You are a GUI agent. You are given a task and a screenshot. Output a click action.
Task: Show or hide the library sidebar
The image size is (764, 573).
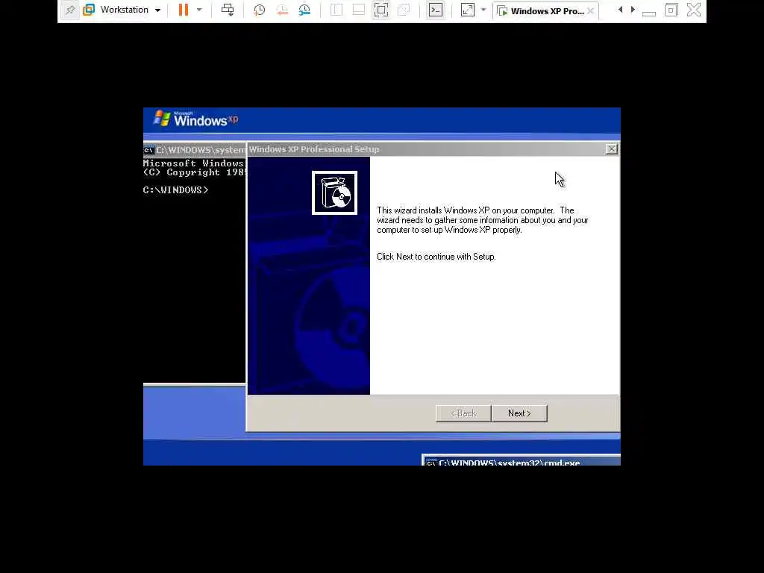pos(336,10)
